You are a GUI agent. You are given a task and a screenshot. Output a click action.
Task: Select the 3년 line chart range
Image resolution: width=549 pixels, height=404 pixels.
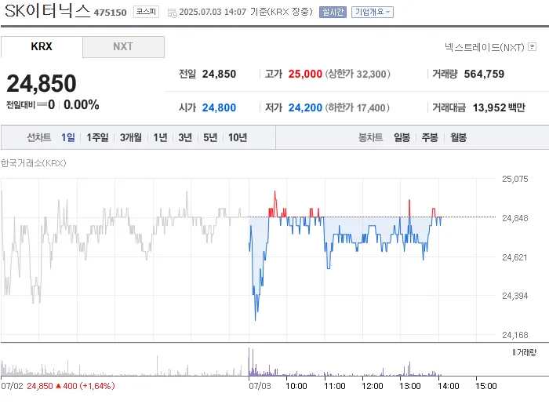185,137
